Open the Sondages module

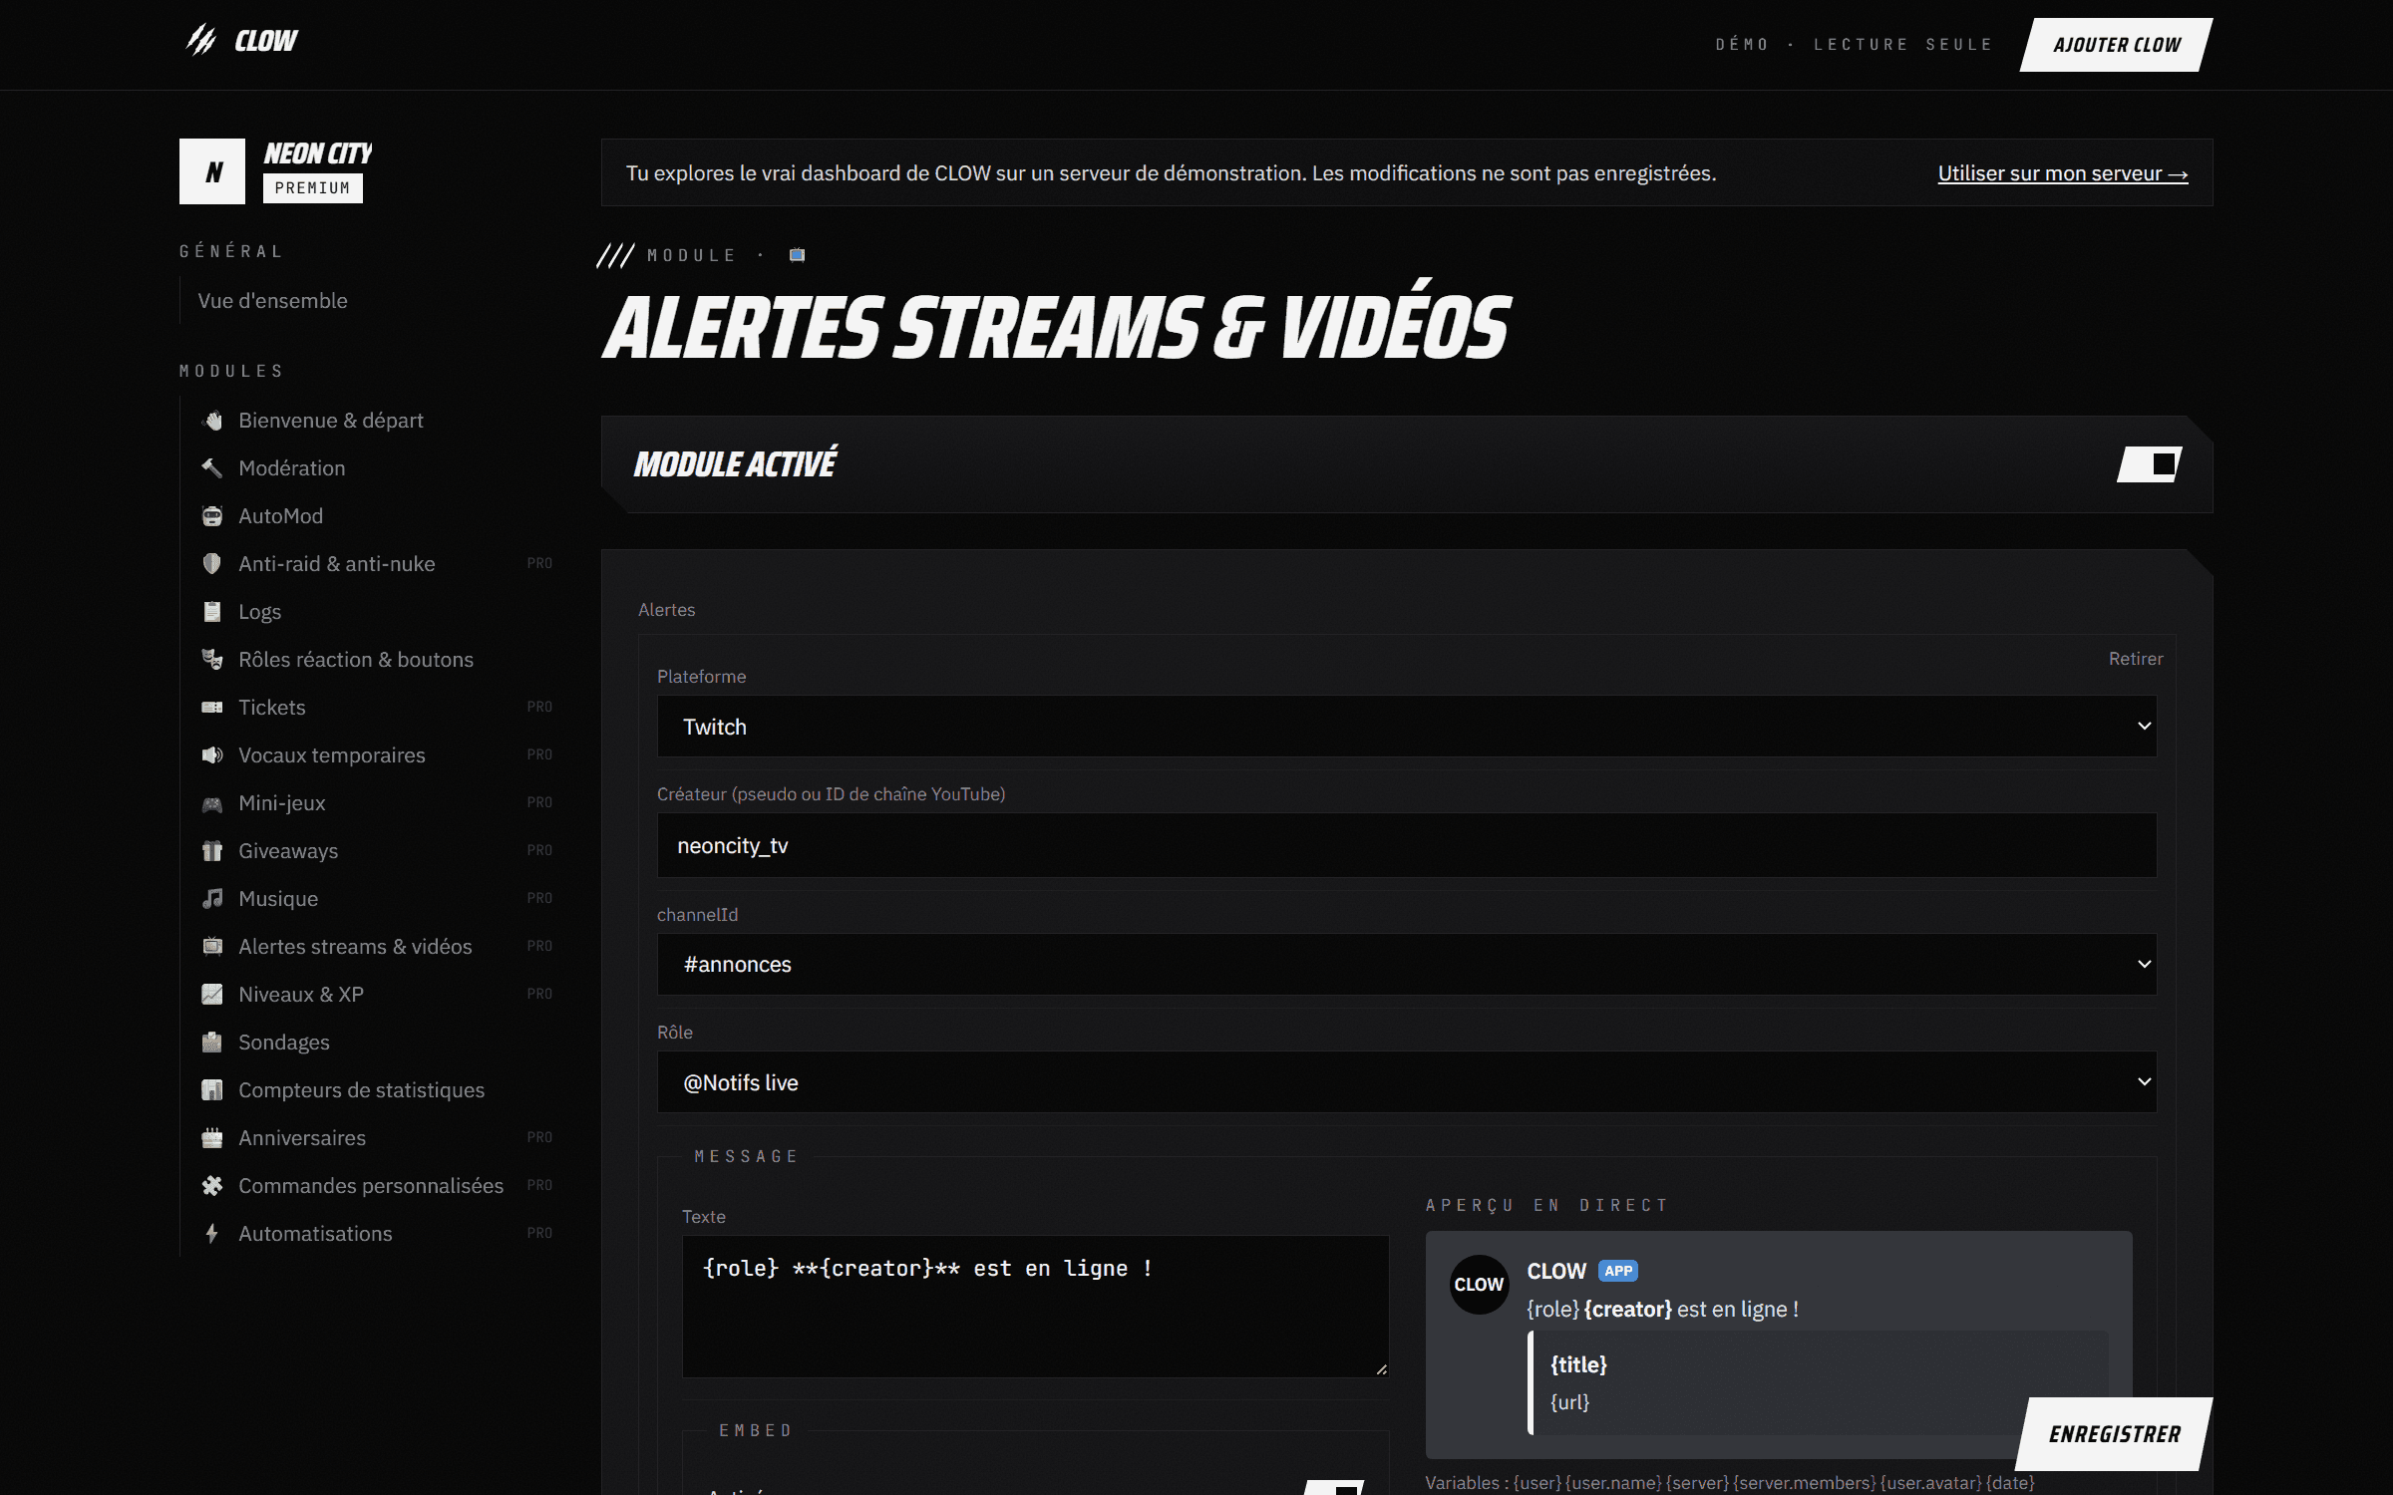pyautogui.click(x=377, y=1043)
